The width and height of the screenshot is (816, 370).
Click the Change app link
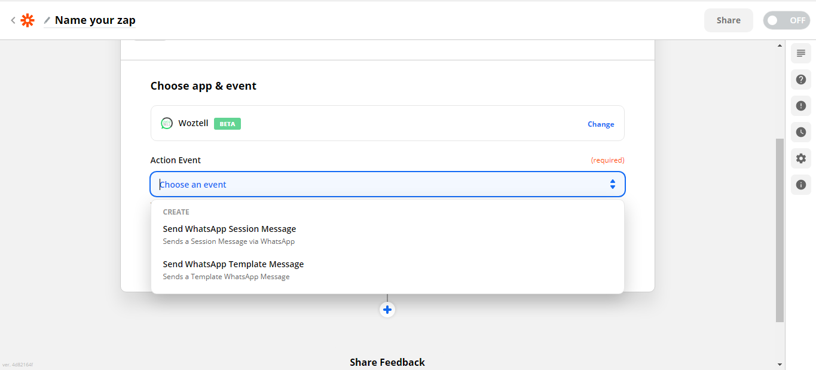pos(601,124)
